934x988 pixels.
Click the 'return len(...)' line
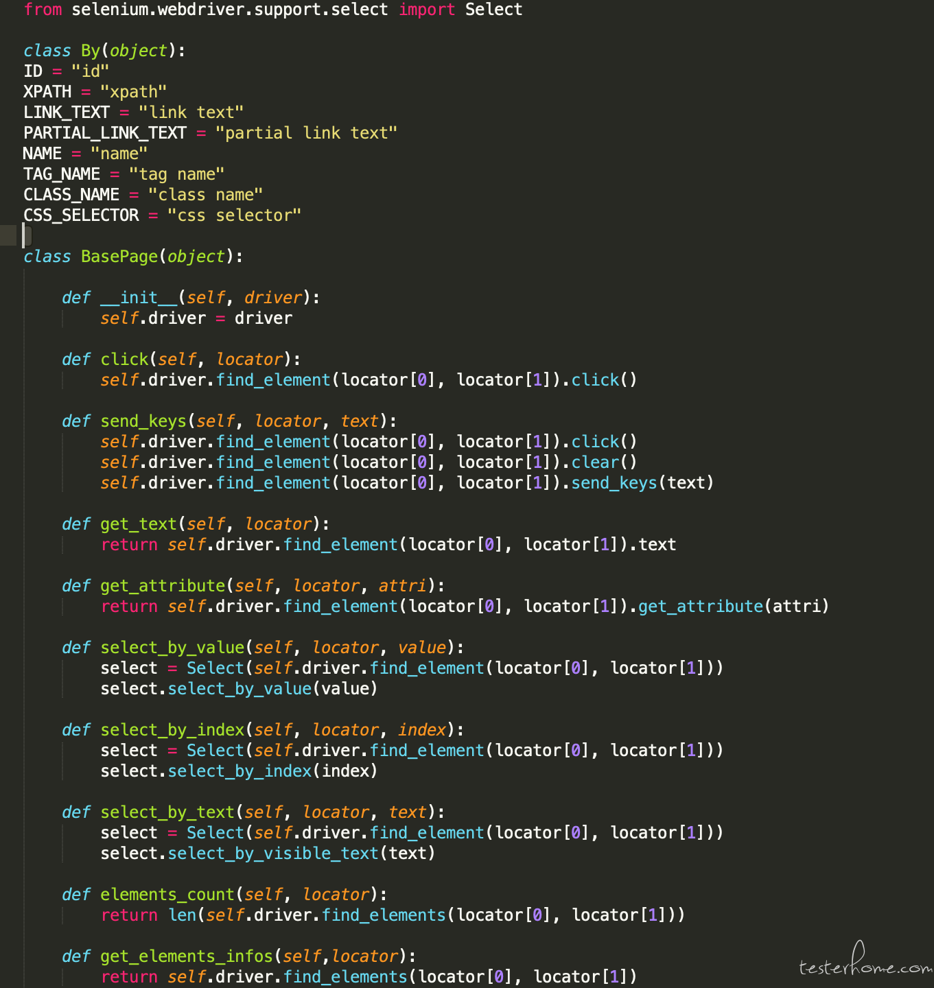(393, 915)
